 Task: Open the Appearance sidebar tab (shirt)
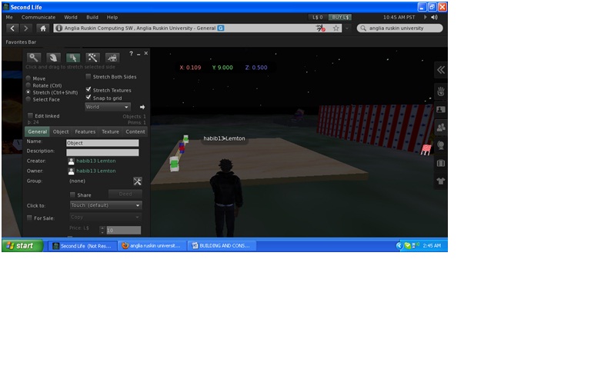pyautogui.click(x=441, y=181)
